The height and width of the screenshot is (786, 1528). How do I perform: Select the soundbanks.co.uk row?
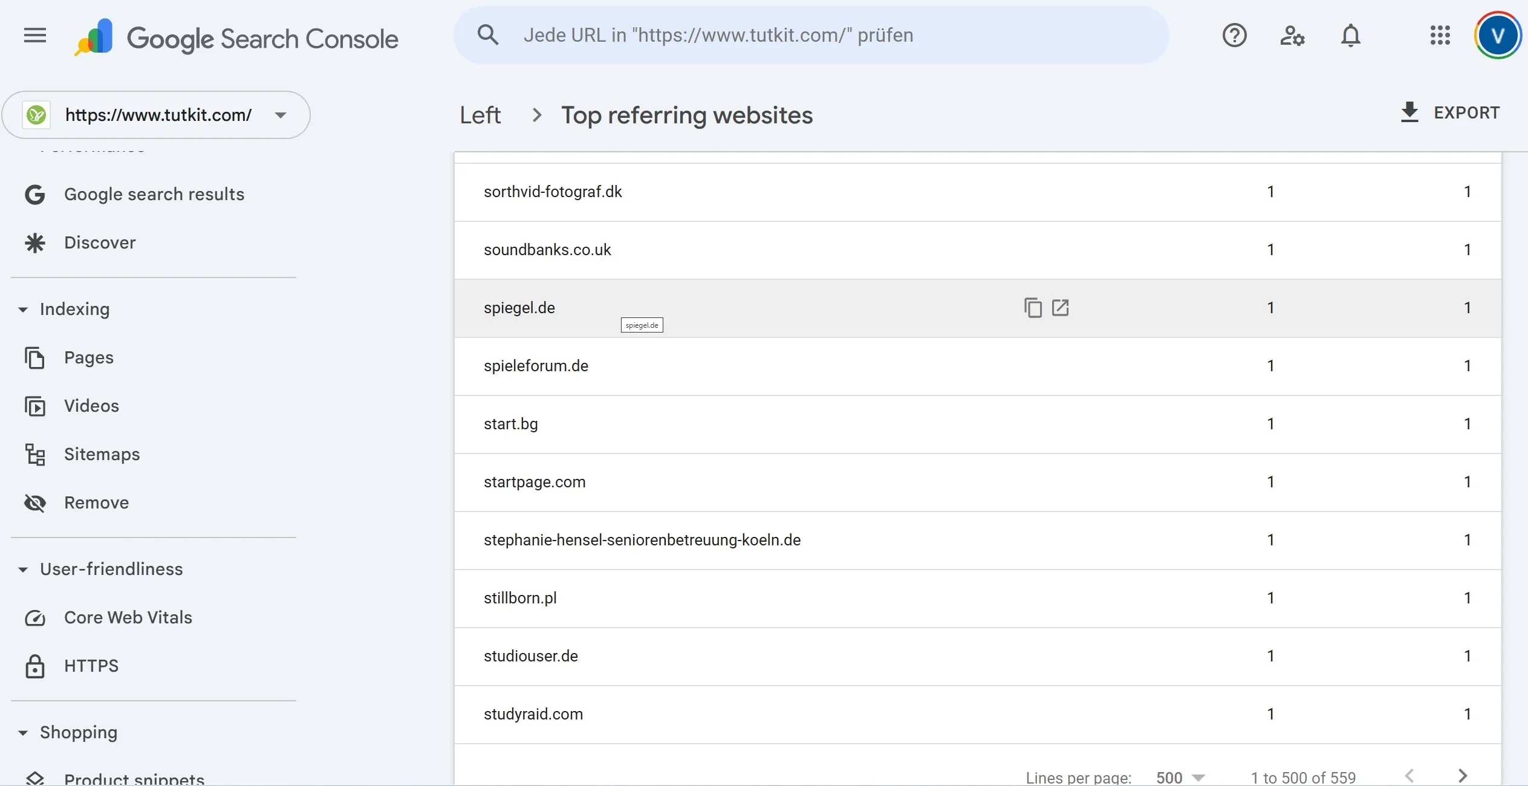pyautogui.click(x=978, y=250)
